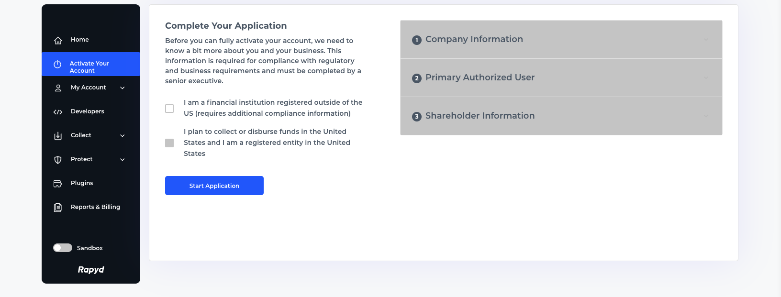Click the Reports & Billing document icon
This screenshot has width=781, height=297.
click(x=58, y=208)
